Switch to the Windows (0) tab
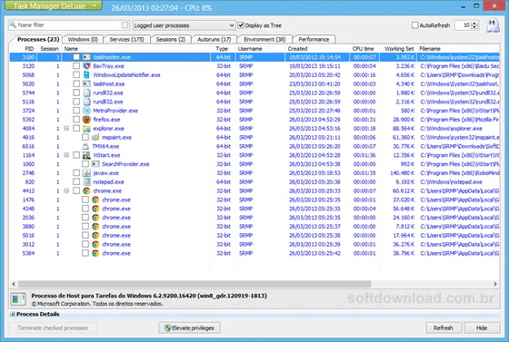The width and height of the screenshot is (509, 342). point(83,39)
